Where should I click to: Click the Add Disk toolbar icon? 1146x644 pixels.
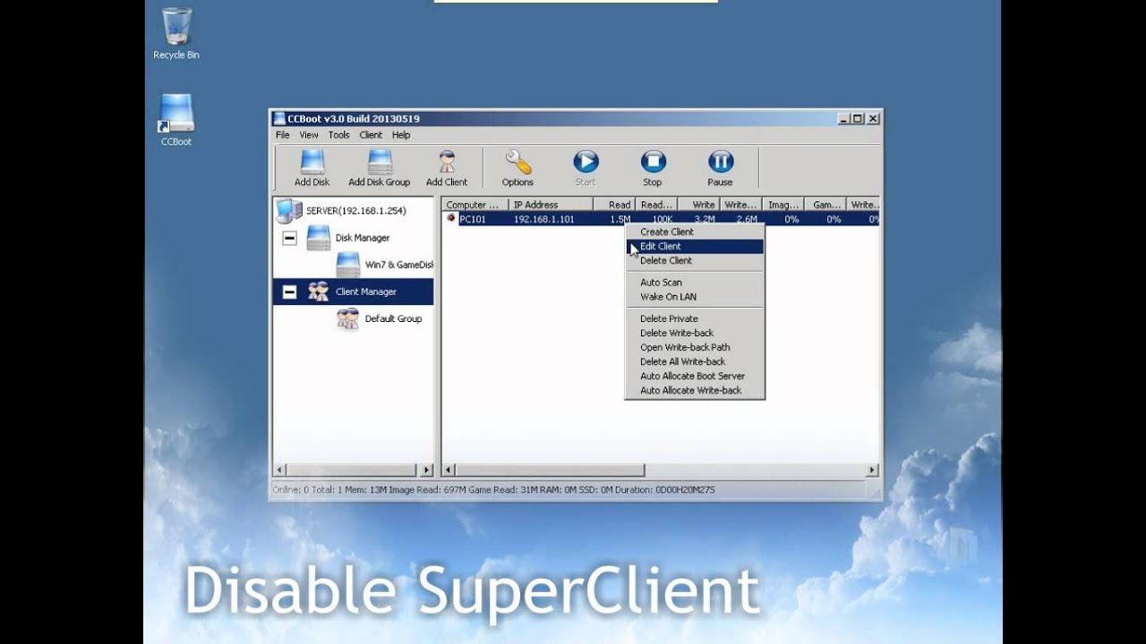click(x=312, y=168)
